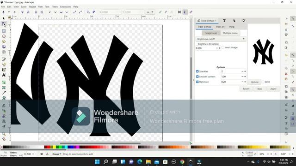Screen dimensions: 296x166
Task: Enable the Invert image checkbox
Action: pyautogui.click(x=223, y=47)
